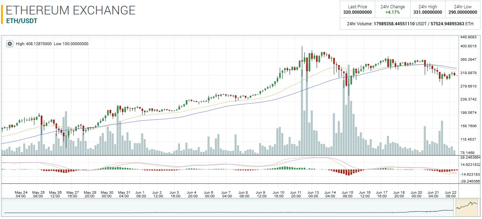Click price axis label 158.7606

[x=469, y=126]
